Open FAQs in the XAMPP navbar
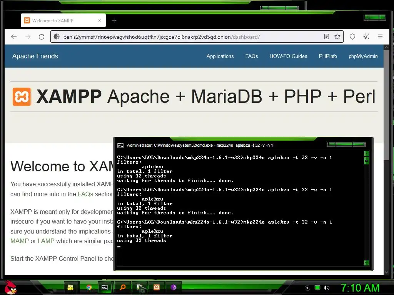 point(252,56)
